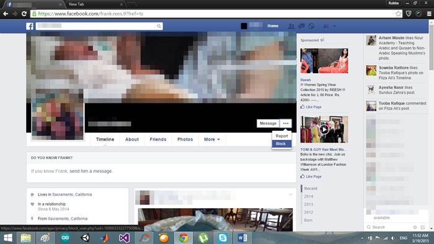Open Word from taskbar
The height and width of the screenshot is (244, 434).
click(x=242, y=238)
